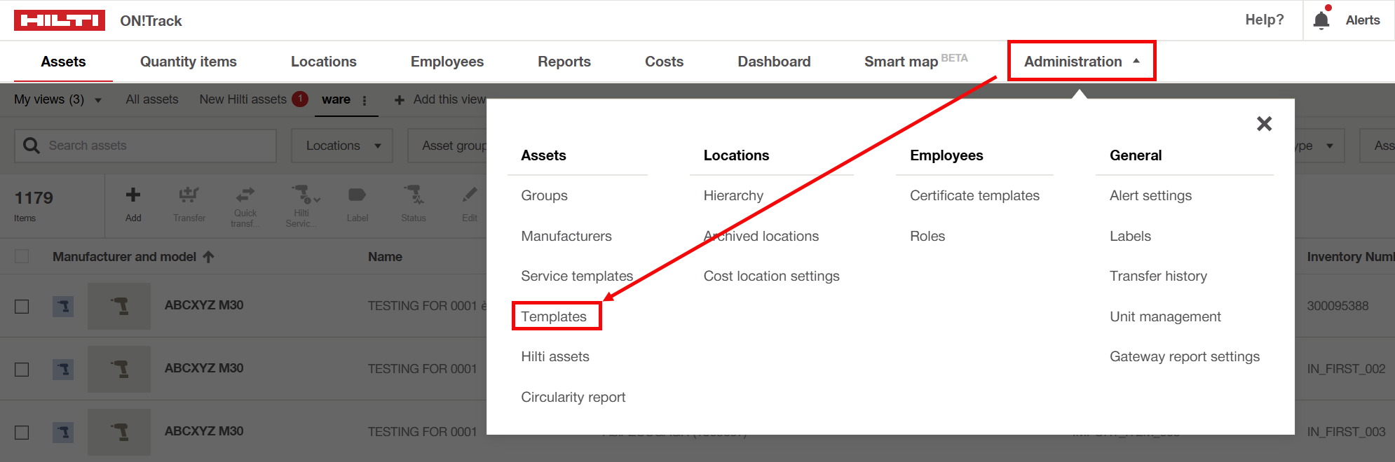Open Certificate templates under Employees
The image size is (1395, 462).
(974, 196)
